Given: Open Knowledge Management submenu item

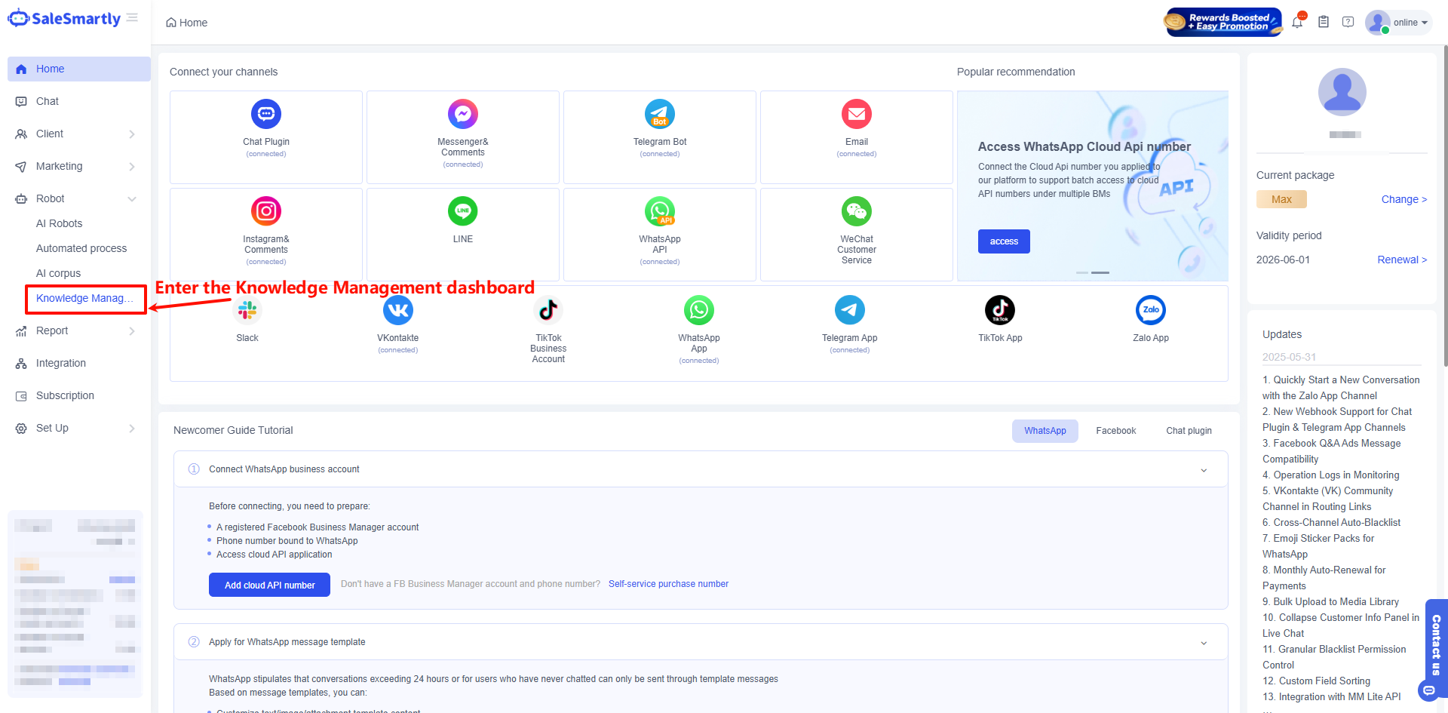Looking at the screenshot, I should [85, 299].
